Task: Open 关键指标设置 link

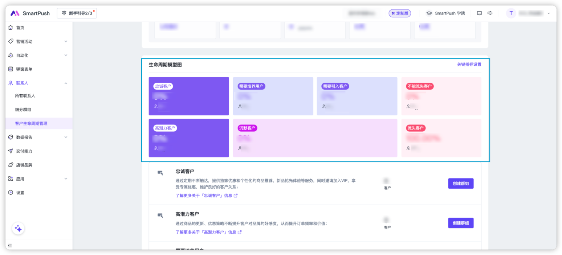Action: tap(469, 65)
